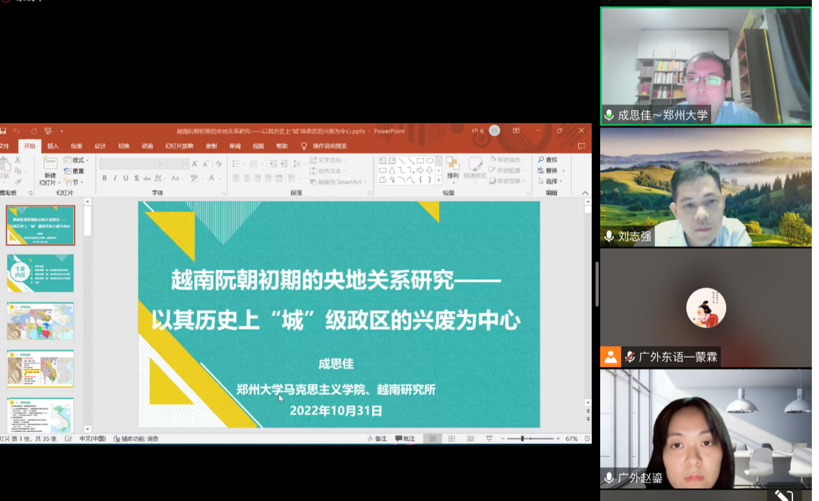Toggle the Comments (批注) pane in status bar
Screen dimensions: 819x501
405,439
